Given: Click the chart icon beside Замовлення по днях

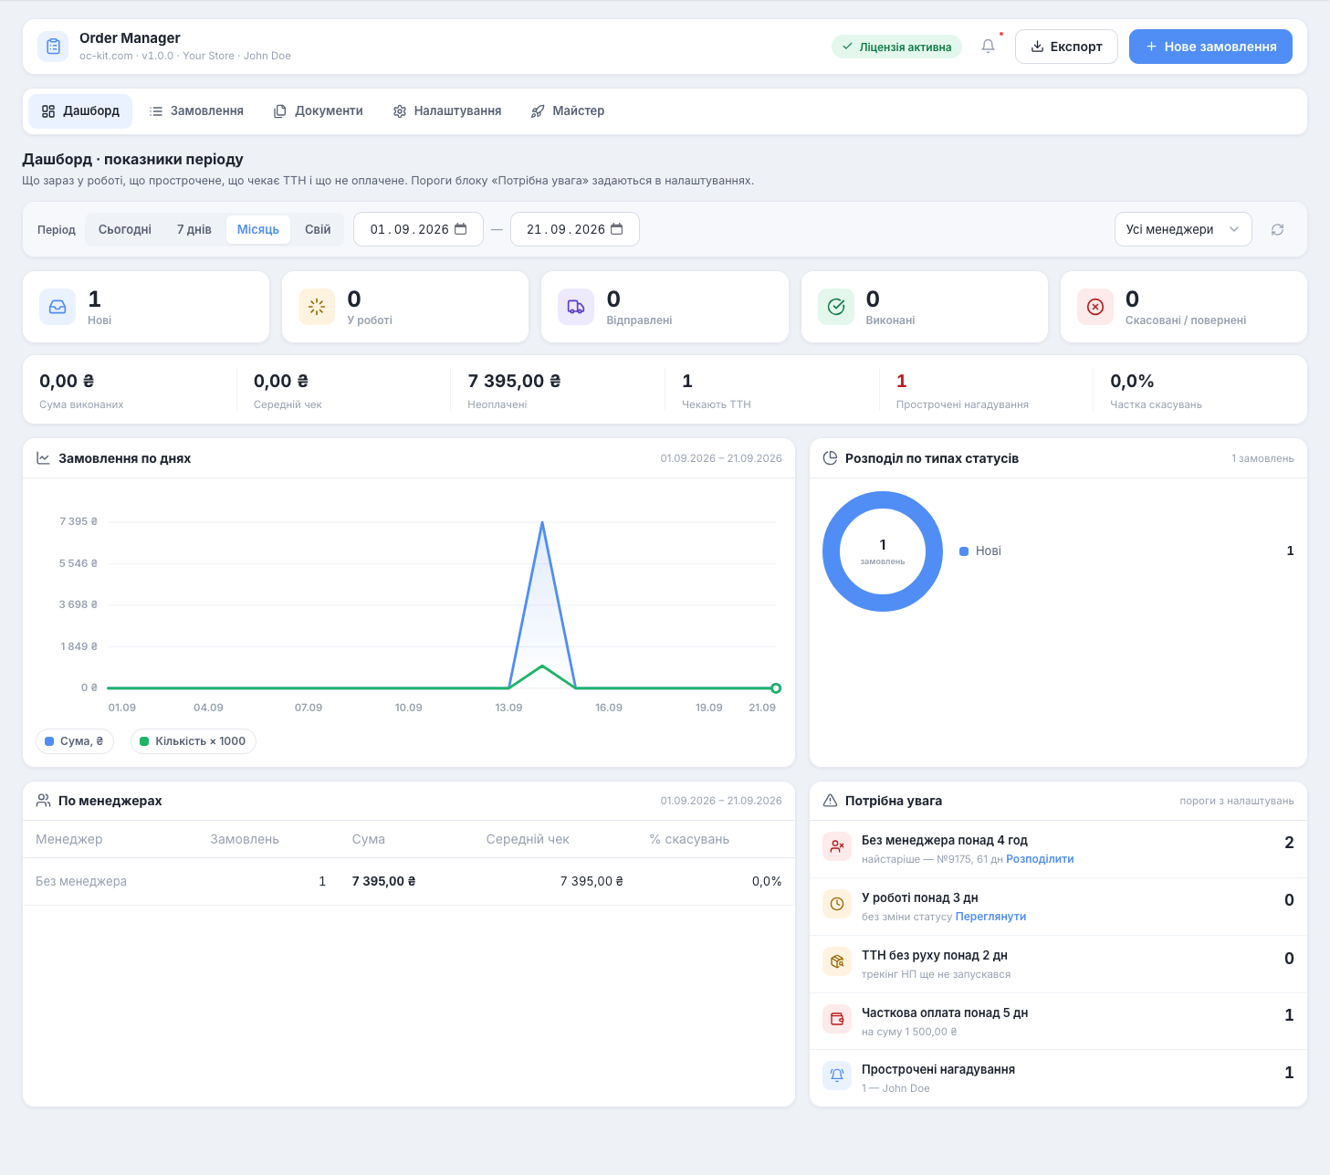Looking at the screenshot, I should [43, 458].
